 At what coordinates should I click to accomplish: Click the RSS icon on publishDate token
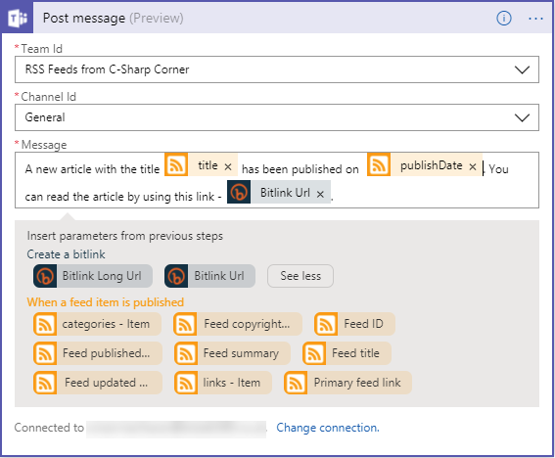pos(379,165)
